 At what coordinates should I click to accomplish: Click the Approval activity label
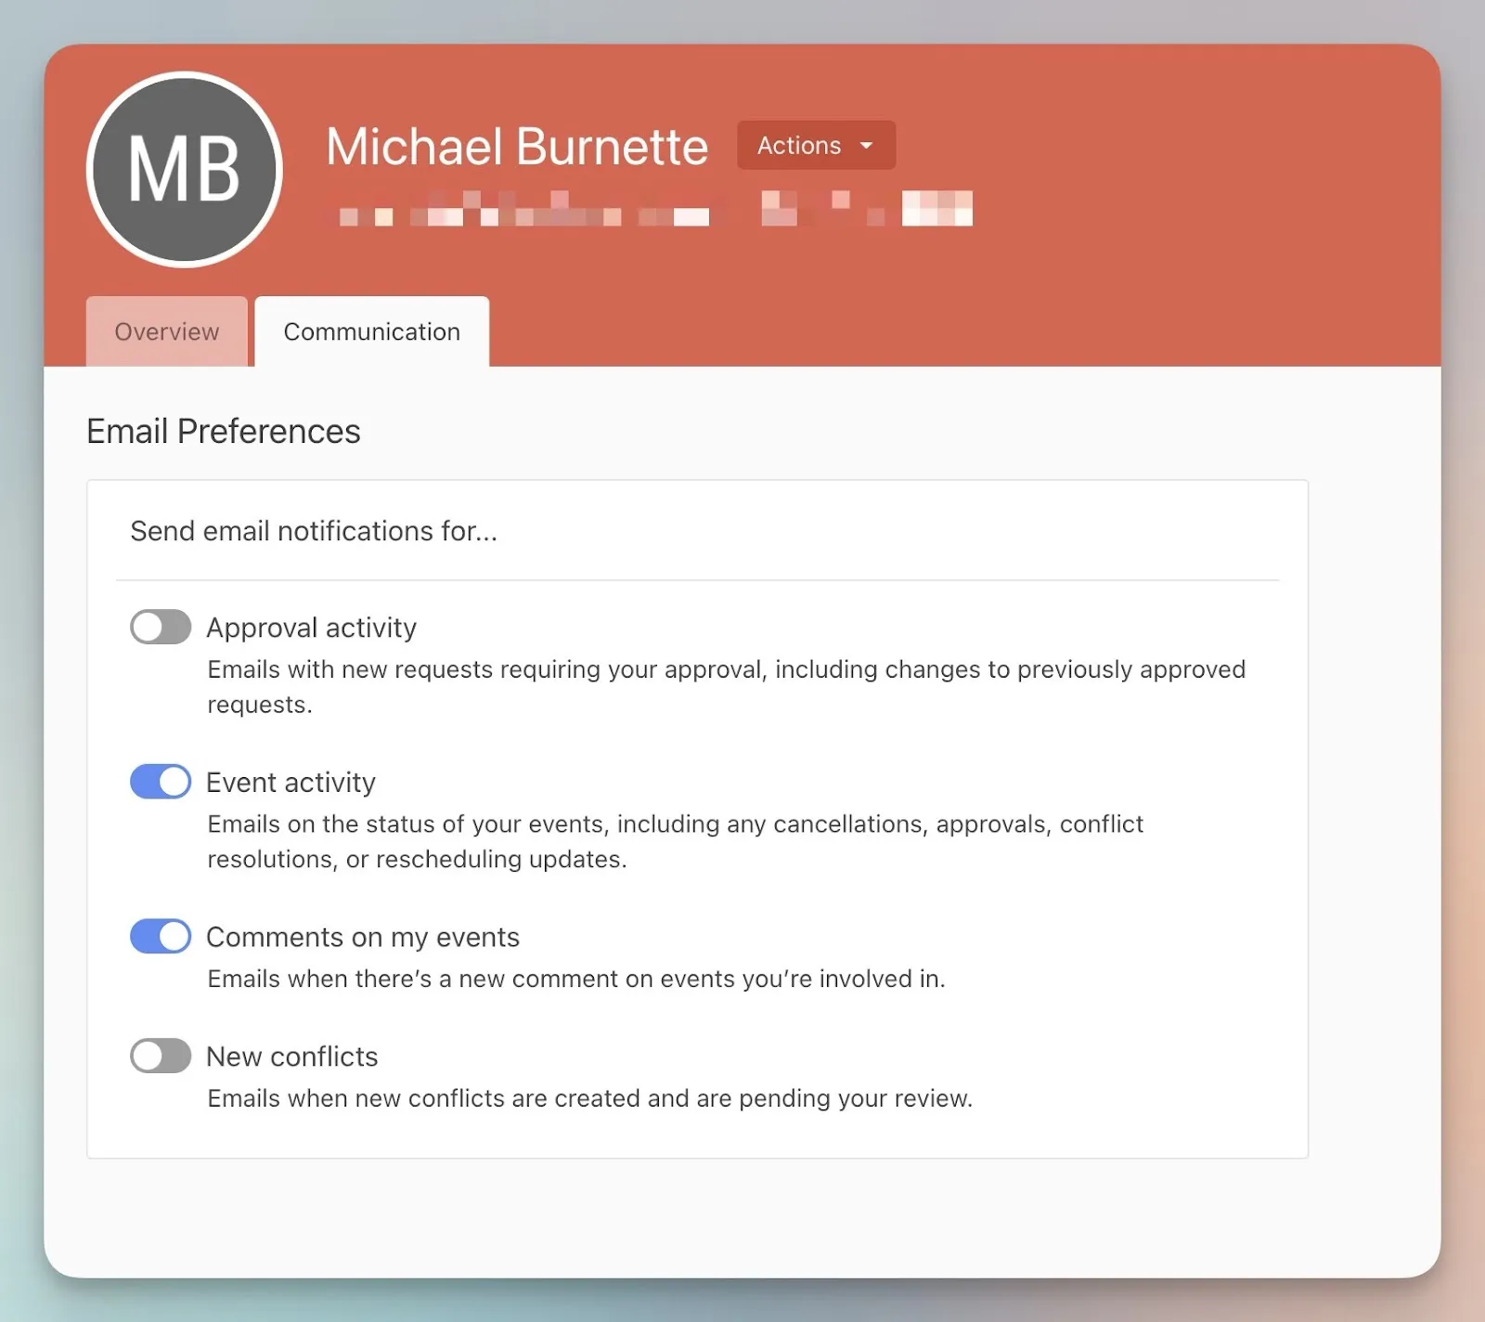click(x=311, y=629)
